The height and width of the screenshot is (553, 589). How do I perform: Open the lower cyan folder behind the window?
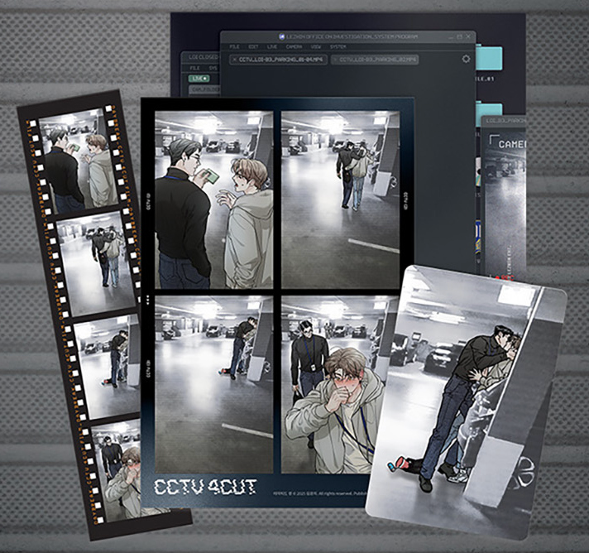(x=489, y=112)
